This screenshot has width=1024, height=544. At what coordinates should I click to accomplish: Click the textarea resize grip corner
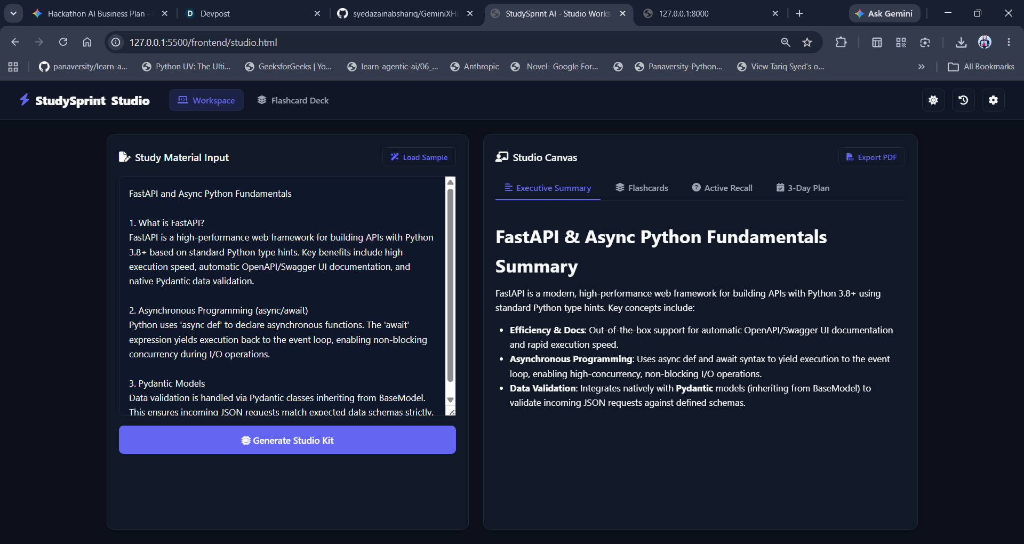click(451, 411)
